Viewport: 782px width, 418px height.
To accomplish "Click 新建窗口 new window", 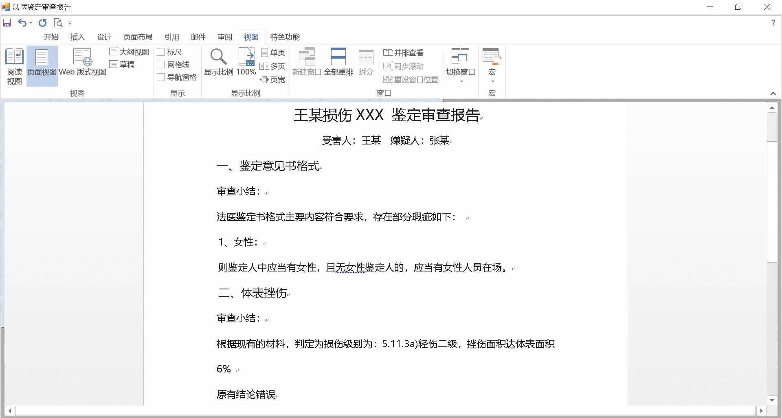I will click(x=307, y=62).
